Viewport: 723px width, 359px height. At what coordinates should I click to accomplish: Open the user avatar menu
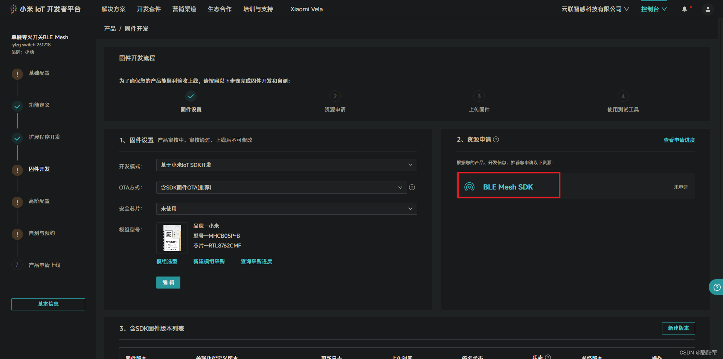click(708, 9)
